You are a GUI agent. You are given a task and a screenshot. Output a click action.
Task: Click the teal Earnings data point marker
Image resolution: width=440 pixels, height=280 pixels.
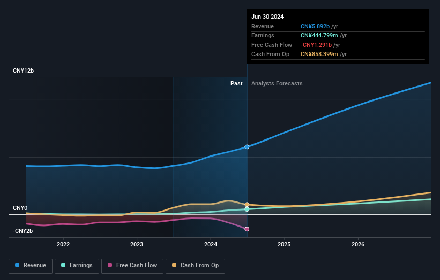[x=247, y=209]
